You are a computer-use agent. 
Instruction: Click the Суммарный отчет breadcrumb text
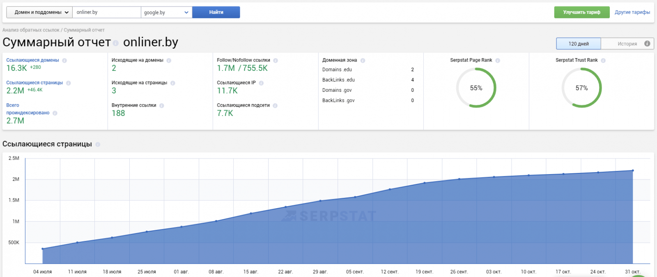(x=84, y=30)
